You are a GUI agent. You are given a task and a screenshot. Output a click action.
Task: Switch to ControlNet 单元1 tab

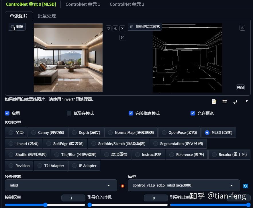83,4
